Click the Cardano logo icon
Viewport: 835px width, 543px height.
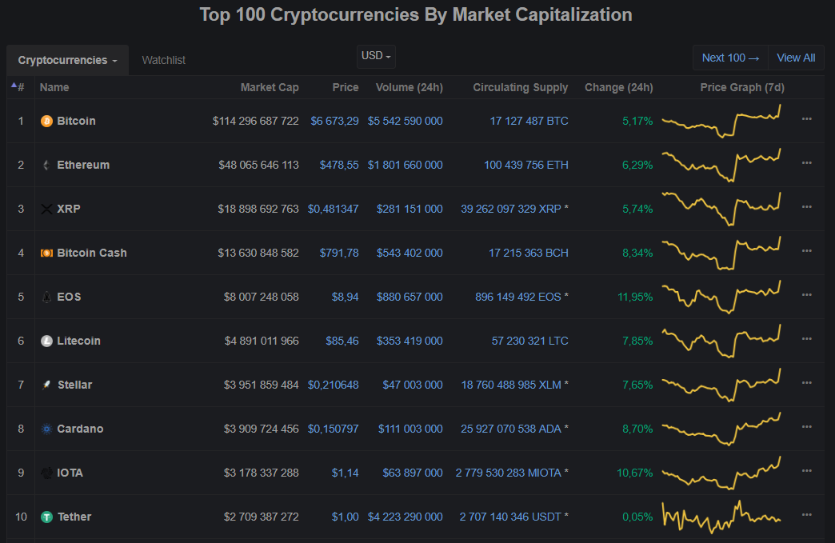click(46, 429)
